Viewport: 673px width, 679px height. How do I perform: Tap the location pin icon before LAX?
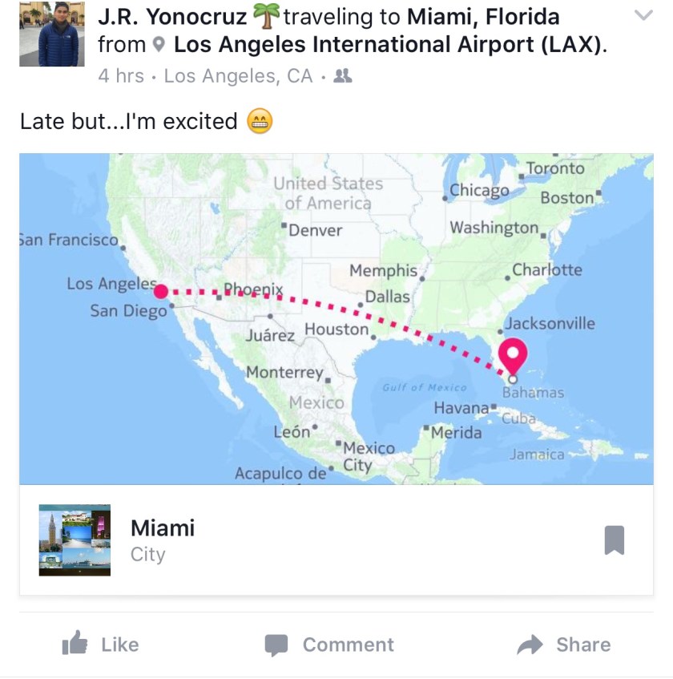(159, 46)
